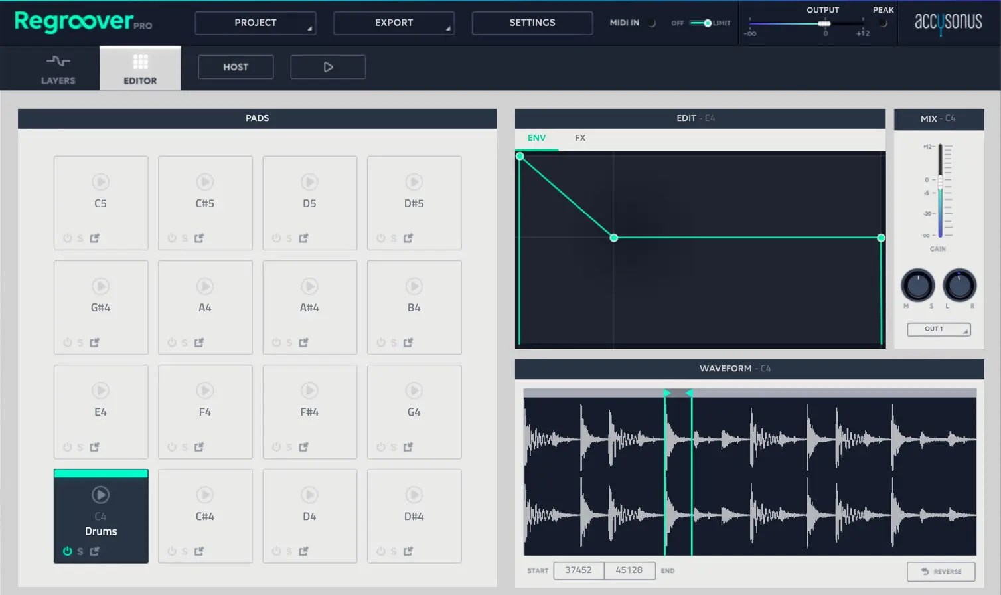Image resolution: width=1001 pixels, height=595 pixels.
Task: Open the SETTINGS panel
Action: pos(531,23)
